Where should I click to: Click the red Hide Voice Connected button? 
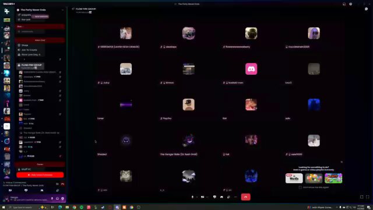(x=40, y=175)
